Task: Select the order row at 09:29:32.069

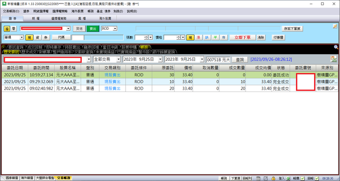Action: [170, 82]
